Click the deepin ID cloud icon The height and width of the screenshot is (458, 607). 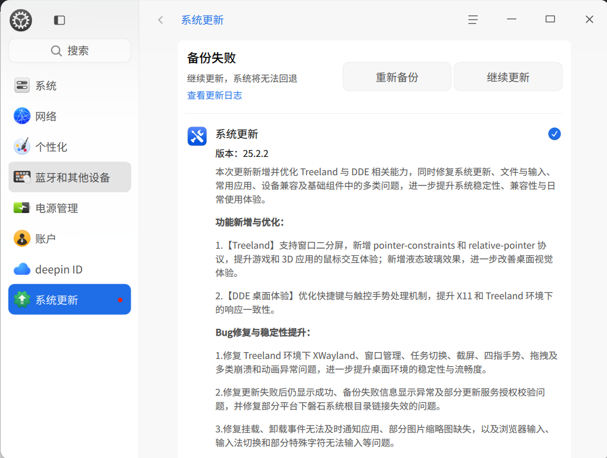22,269
